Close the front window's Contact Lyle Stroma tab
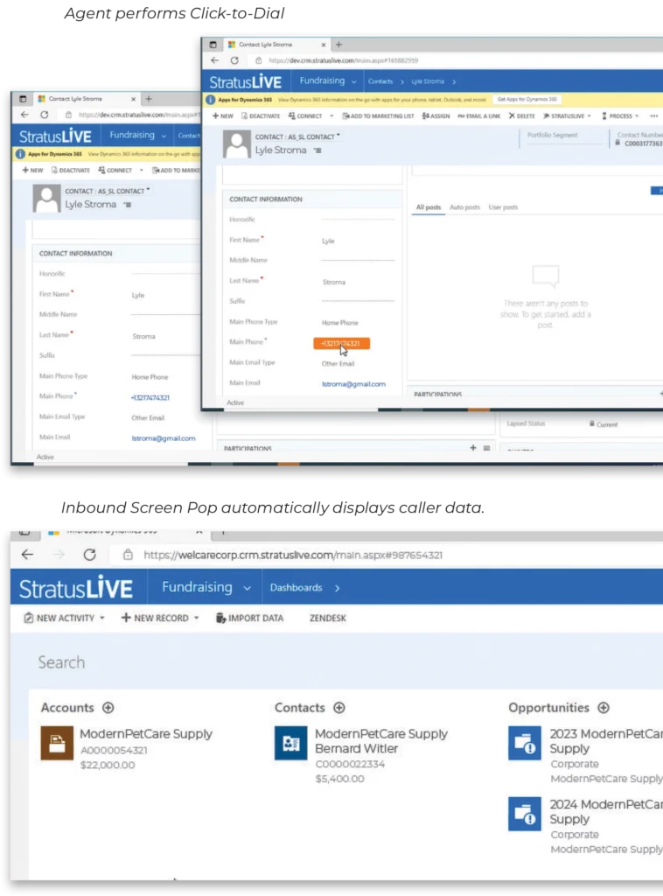The image size is (663, 896). click(x=324, y=45)
